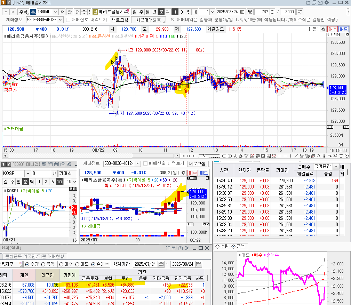351x305 pixels.
Task: Click the playback speed slider knob
Action: pos(205,155)
